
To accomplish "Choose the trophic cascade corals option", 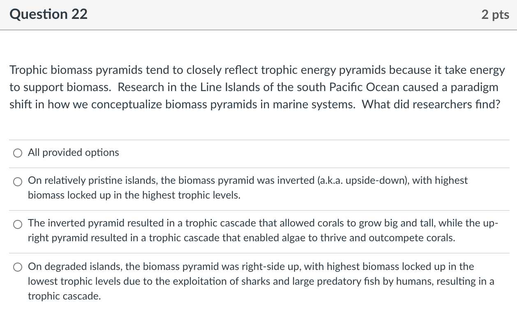I will [x=17, y=224].
